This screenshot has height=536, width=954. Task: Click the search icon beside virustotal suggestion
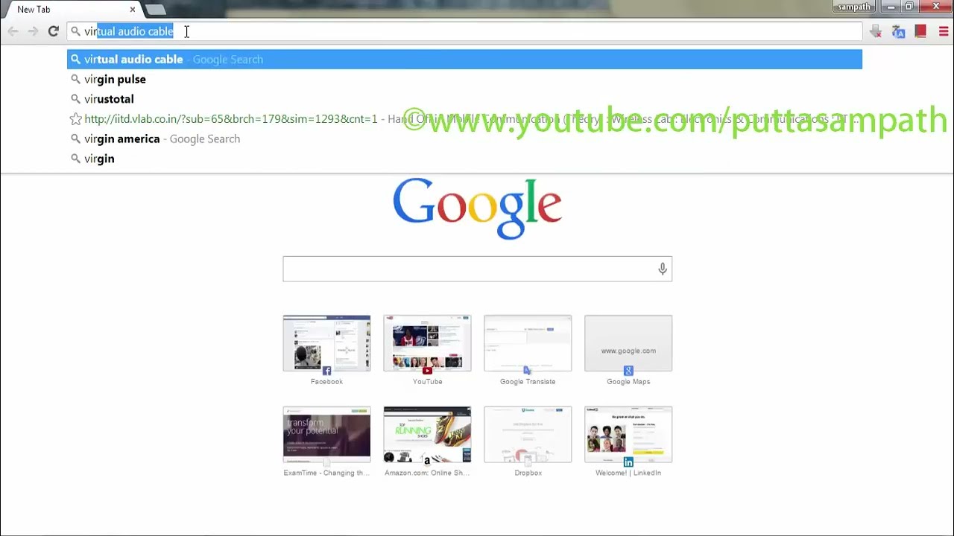75,99
